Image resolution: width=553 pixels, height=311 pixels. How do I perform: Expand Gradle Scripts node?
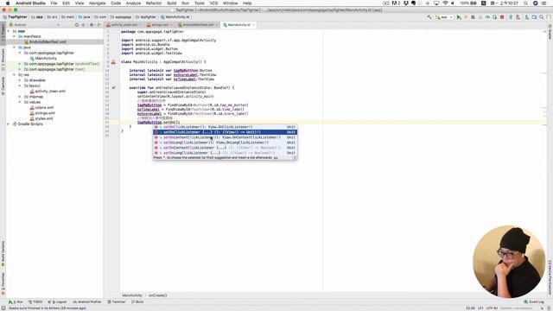(9, 124)
